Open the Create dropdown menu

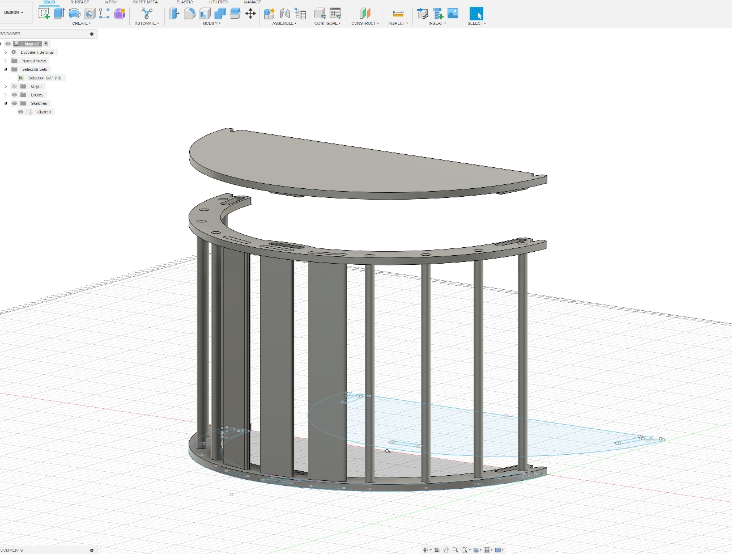[81, 24]
